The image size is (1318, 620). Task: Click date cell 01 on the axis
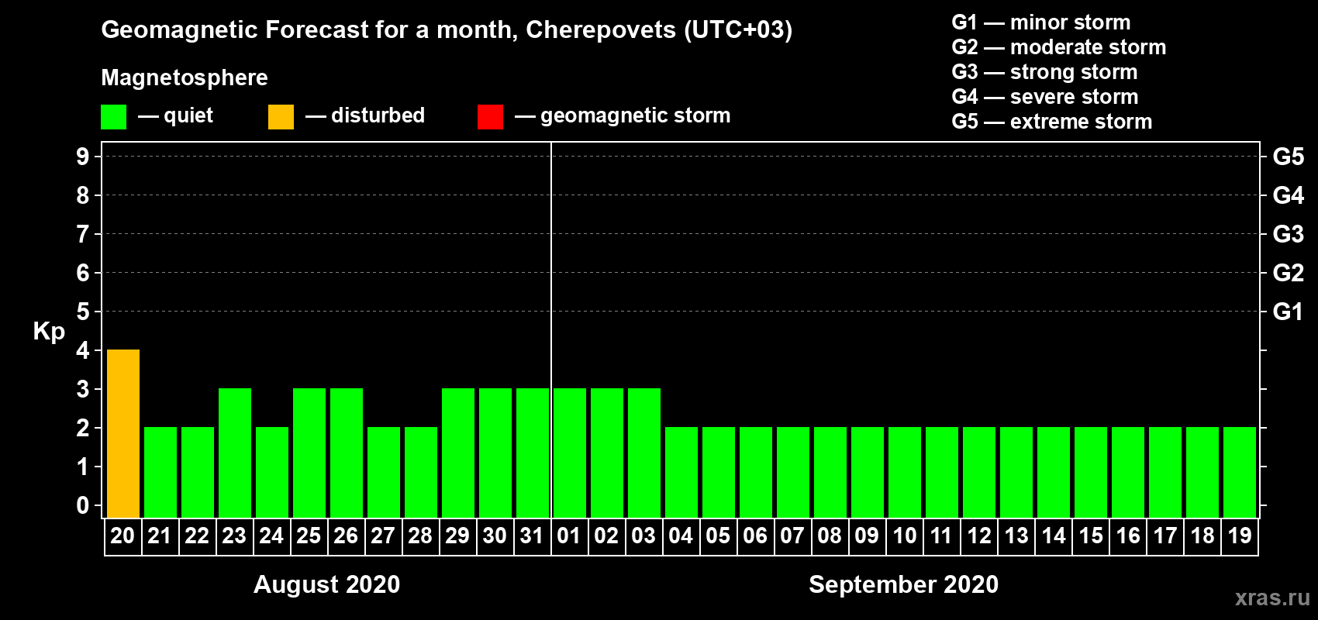569,536
